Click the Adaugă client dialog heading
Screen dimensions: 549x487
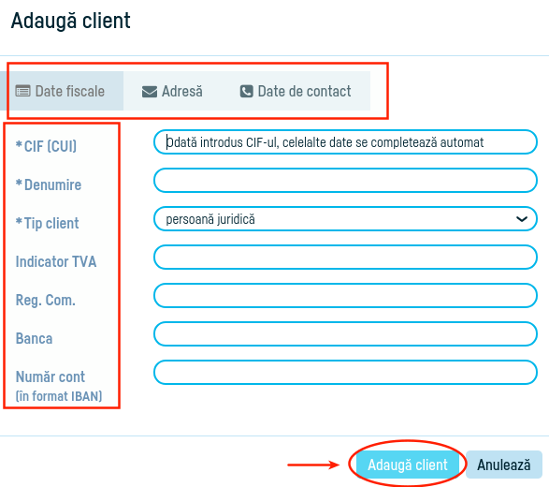70,21
